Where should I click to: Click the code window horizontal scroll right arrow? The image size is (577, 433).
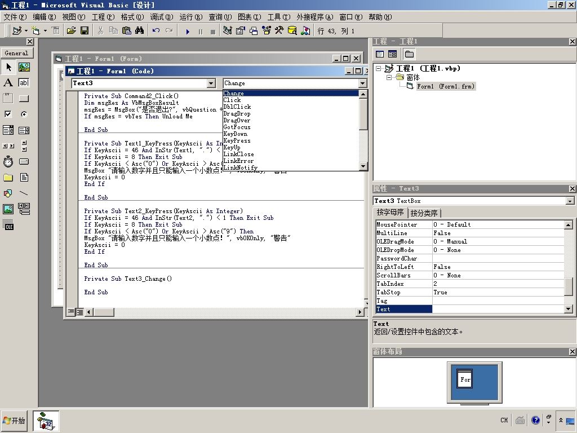360,312
